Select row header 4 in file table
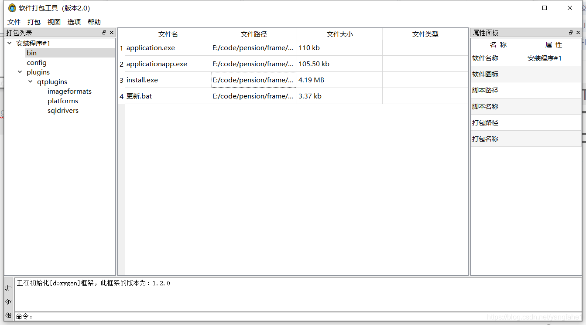 [121, 96]
